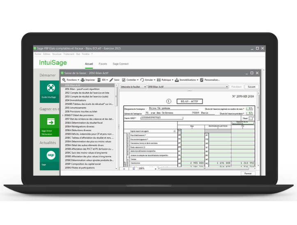The width and height of the screenshot is (297, 225).
Task: Select '2058A Déductions diverses' row
Action: (87, 130)
